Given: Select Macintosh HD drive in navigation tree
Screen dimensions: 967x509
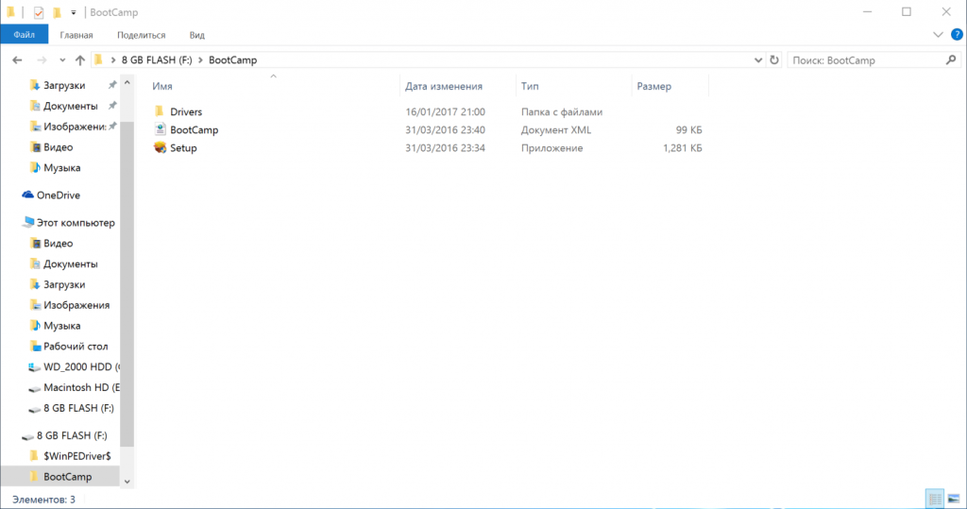Looking at the screenshot, I should [x=81, y=387].
